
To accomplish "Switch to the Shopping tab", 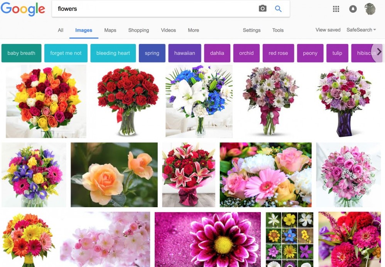I will 138,30.
